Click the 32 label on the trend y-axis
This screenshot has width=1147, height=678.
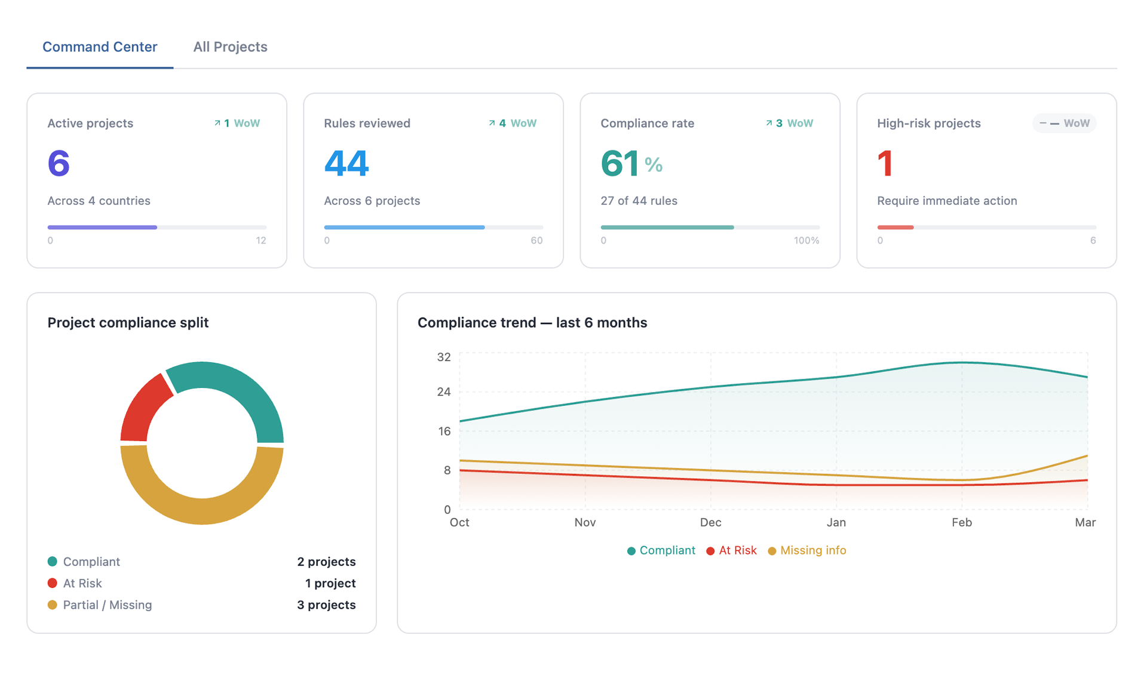(x=444, y=357)
